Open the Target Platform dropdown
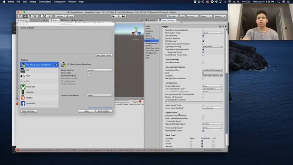 (x=100, y=70)
